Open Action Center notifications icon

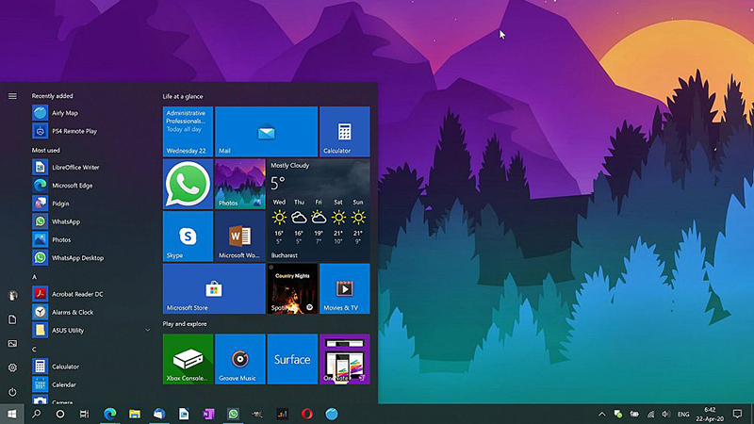[x=737, y=414]
